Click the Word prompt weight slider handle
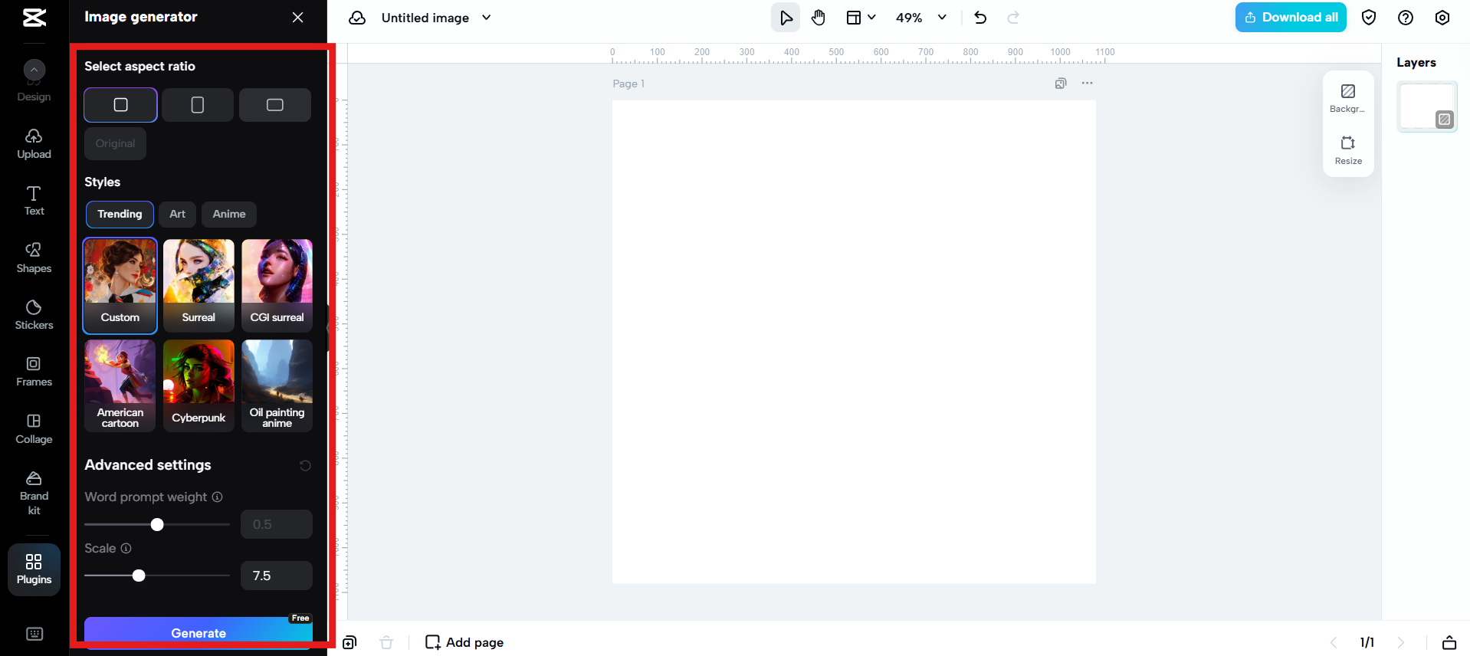1470x656 pixels. tap(157, 524)
